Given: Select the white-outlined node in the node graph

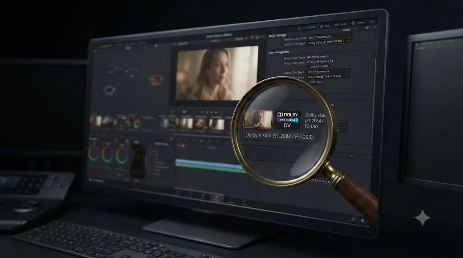Looking at the screenshot, I should (109, 90).
